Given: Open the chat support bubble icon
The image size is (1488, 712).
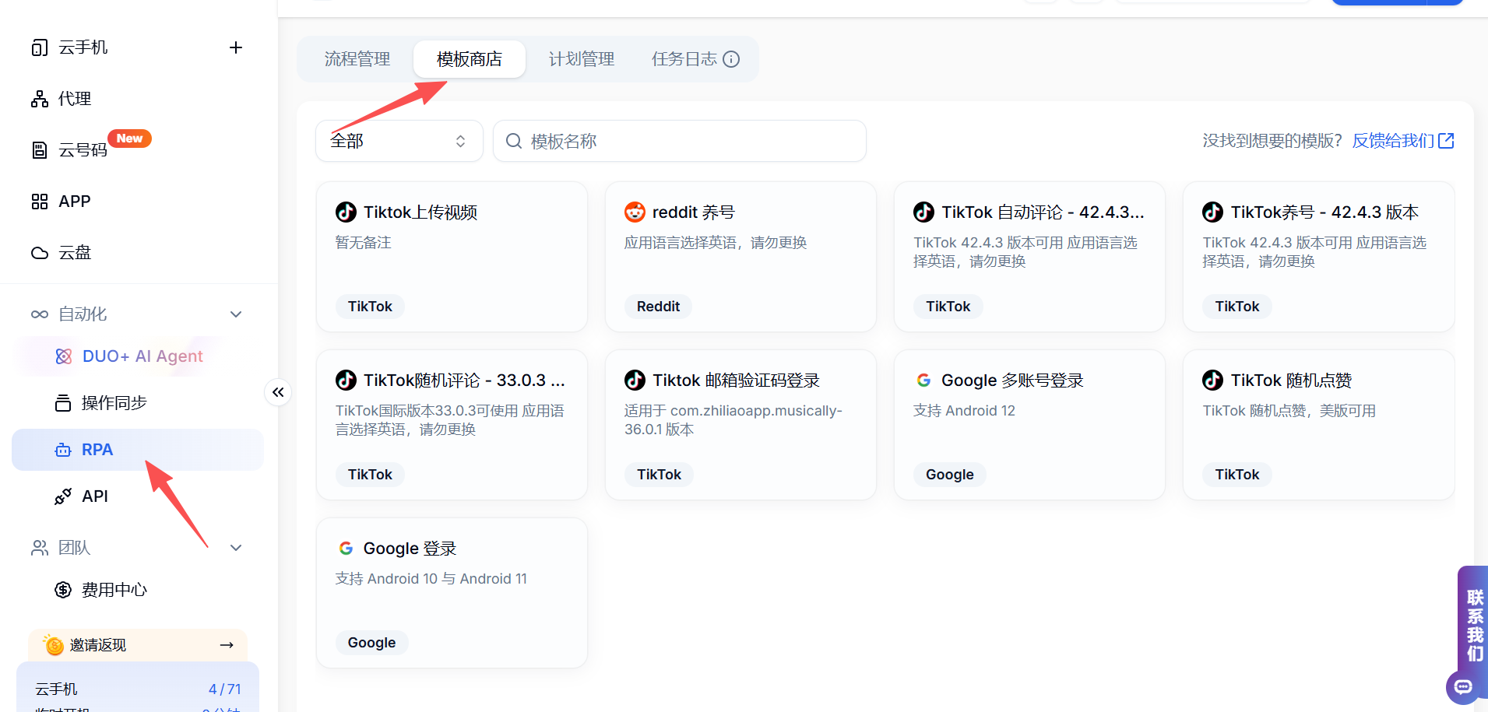Looking at the screenshot, I should click(1463, 687).
